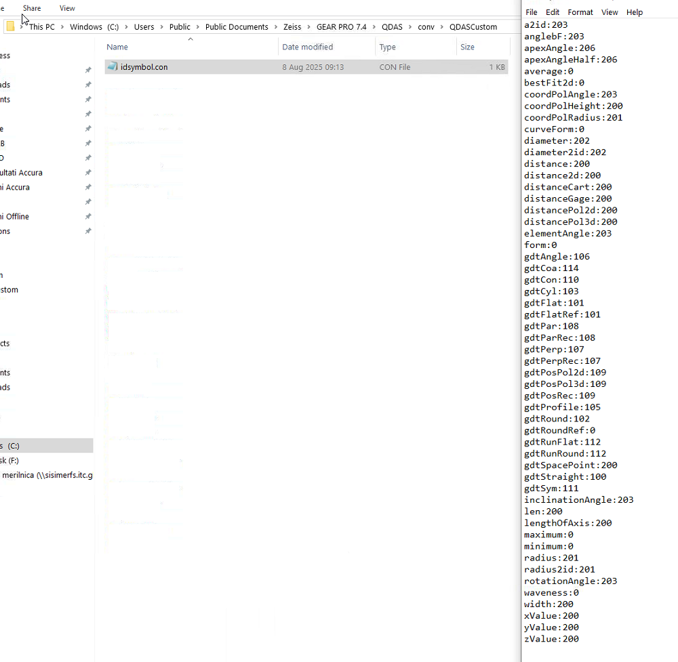678x662 pixels.
Task: Open merilnica network drive in navigation pane
Action: pyautogui.click(x=46, y=475)
